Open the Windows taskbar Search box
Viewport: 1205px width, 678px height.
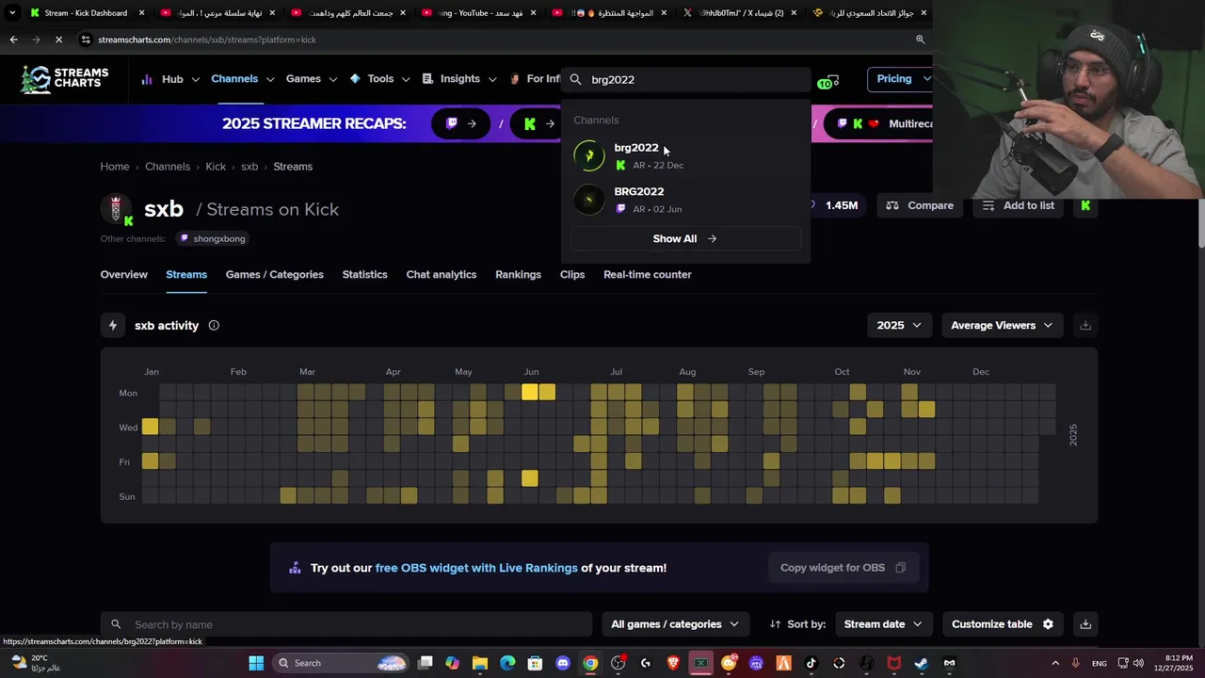(x=342, y=663)
